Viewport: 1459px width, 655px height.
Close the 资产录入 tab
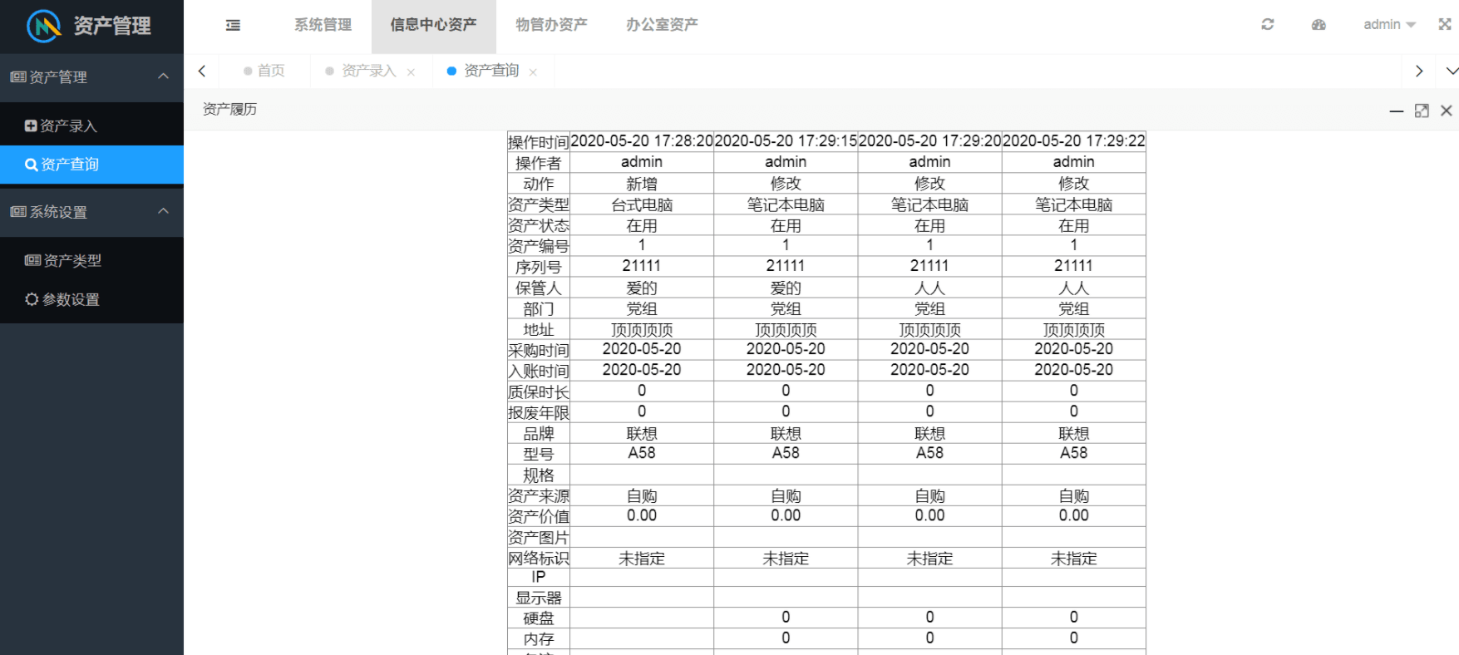(411, 72)
